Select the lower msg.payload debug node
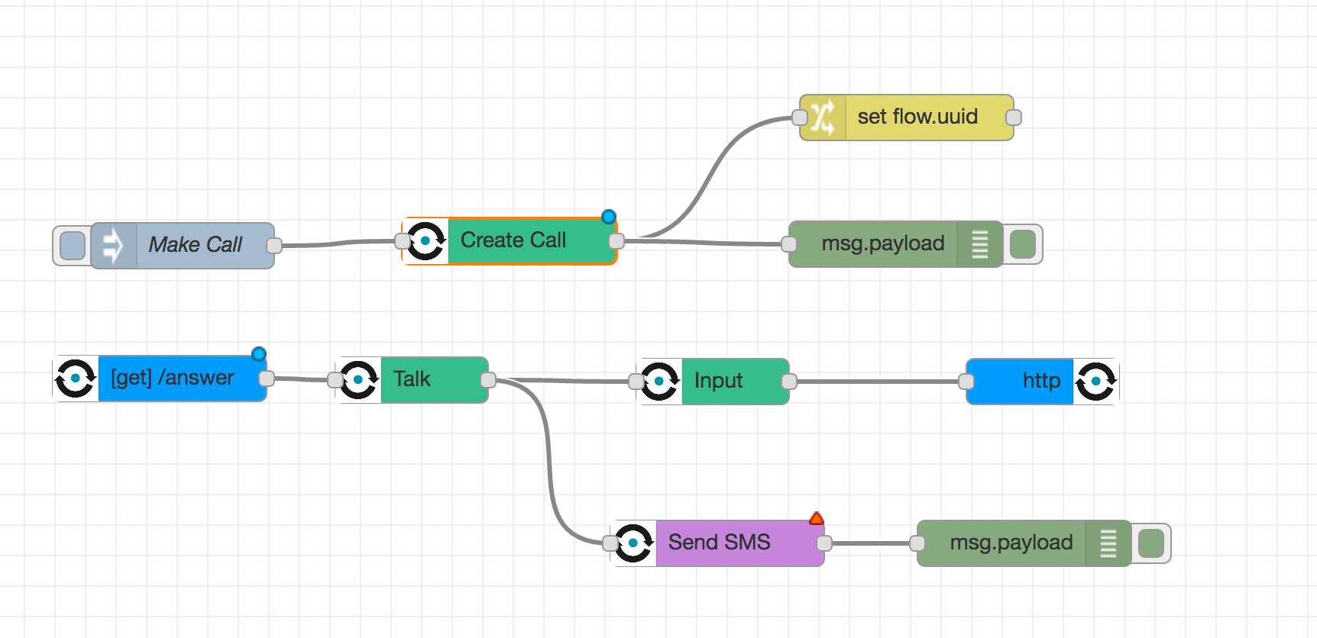 [1024, 543]
